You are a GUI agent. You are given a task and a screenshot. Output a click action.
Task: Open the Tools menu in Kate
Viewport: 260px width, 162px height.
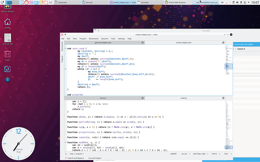coord(113,39)
